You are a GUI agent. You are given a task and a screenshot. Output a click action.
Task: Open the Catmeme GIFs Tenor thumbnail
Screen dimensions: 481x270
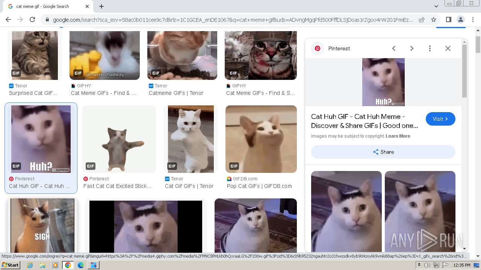pos(182,55)
